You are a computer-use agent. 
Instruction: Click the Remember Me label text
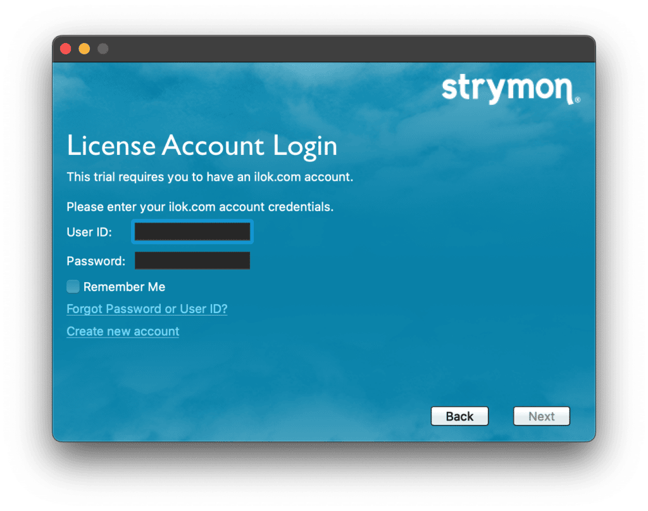pos(125,286)
